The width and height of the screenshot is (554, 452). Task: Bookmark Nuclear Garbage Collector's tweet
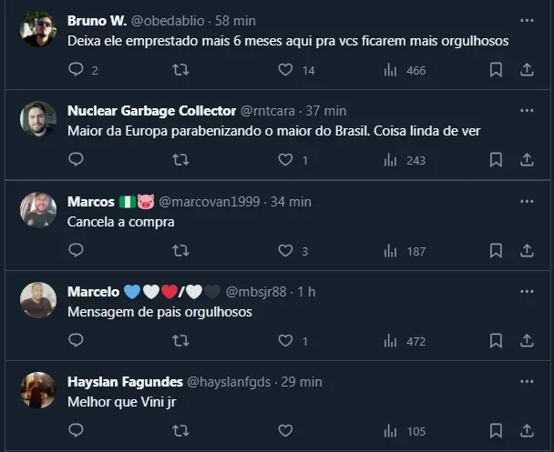coord(496,160)
